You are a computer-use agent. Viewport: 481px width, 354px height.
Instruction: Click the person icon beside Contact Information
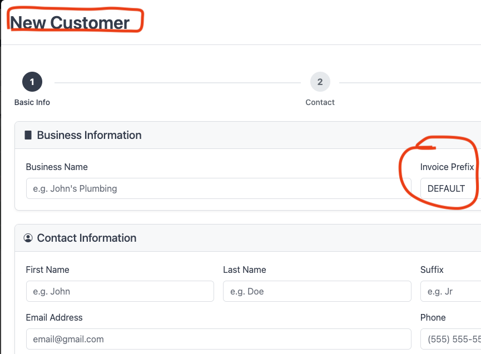(28, 238)
